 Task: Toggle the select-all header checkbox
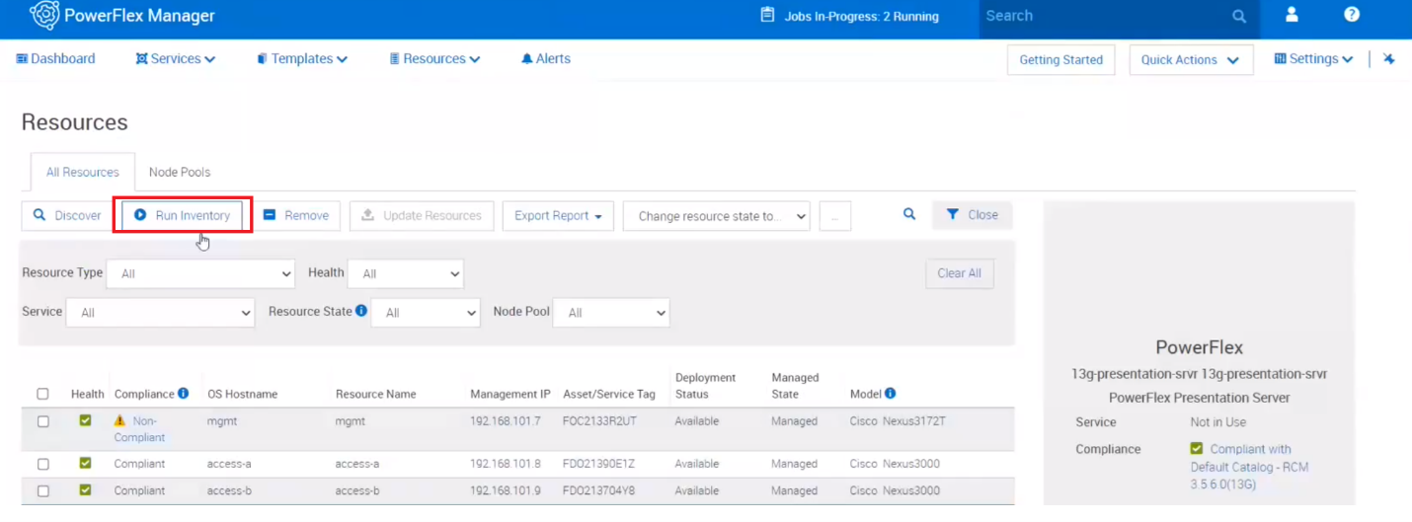pos(42,394)
